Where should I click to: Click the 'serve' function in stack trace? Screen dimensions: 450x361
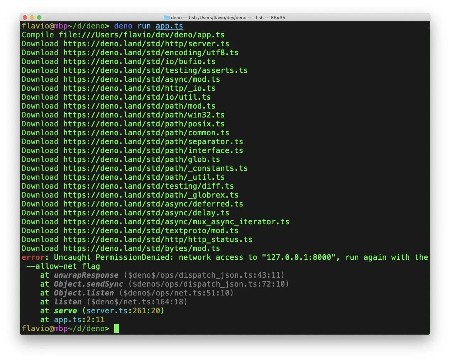point(65,311)
